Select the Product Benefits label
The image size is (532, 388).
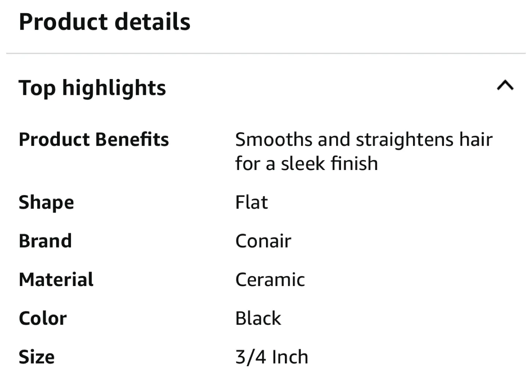94,140
